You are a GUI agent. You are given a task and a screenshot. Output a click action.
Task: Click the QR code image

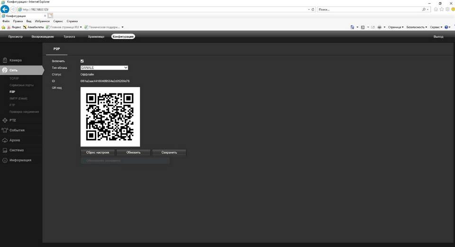(110, 117)
